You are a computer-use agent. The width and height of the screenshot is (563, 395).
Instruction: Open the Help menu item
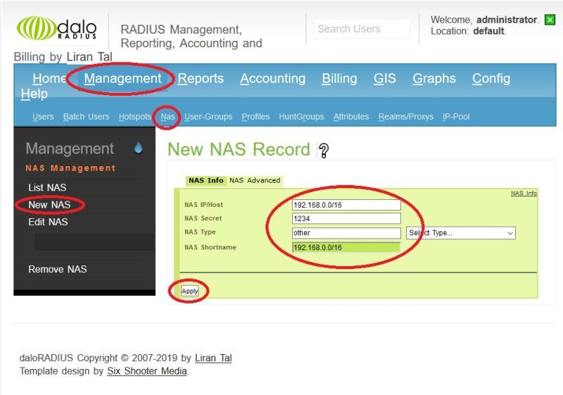coord(34,94)
